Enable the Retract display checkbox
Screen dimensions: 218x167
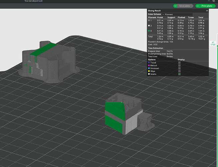[179, 65]
